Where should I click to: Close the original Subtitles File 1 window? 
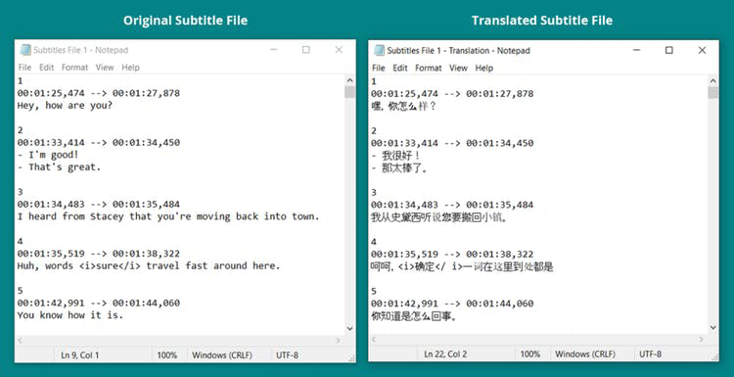click(x=339, y=50)
